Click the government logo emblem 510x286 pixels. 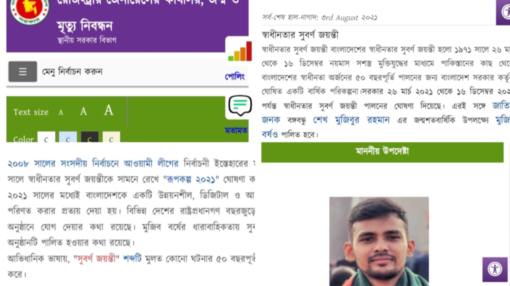pyautogui.click(x=30, y=9)
